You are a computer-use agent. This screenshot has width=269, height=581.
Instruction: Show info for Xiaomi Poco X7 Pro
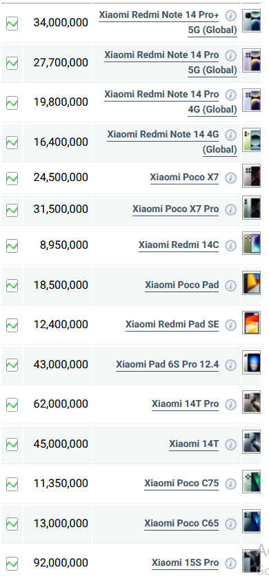(x=230, y=210)
